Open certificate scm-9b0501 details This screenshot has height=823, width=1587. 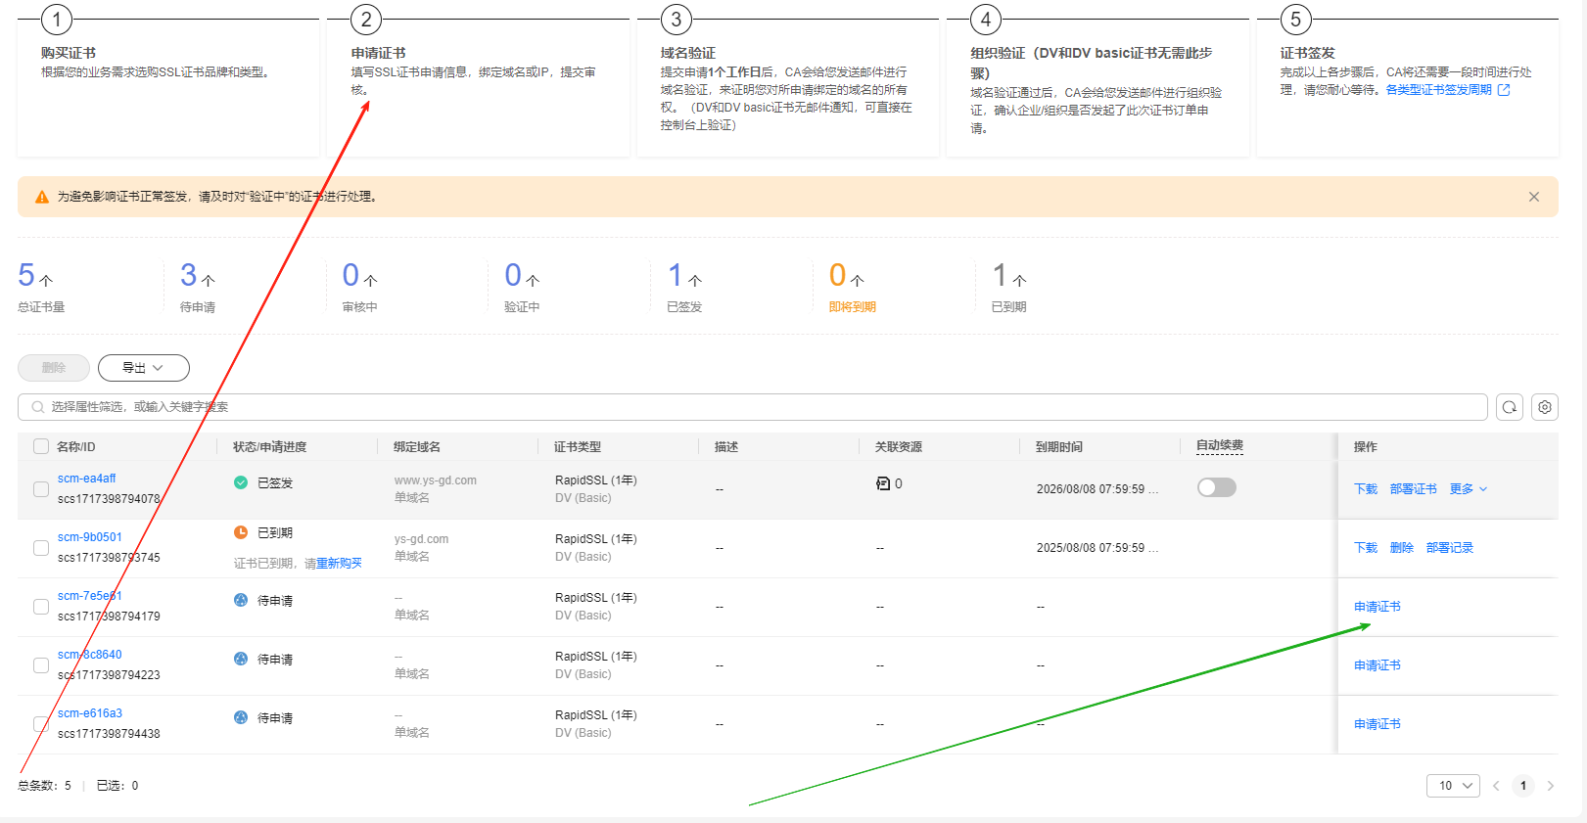(x=90, y=537)
